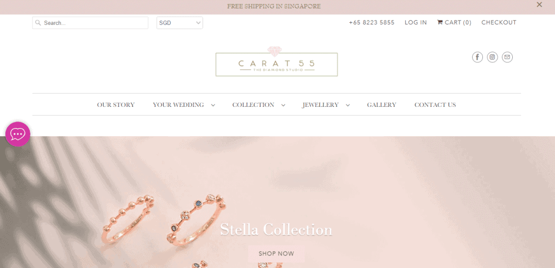Image resolution: width=555 pixels, height=268 pixels.
Task: Click the email envelope icon
Action: (x=507, y=57)
